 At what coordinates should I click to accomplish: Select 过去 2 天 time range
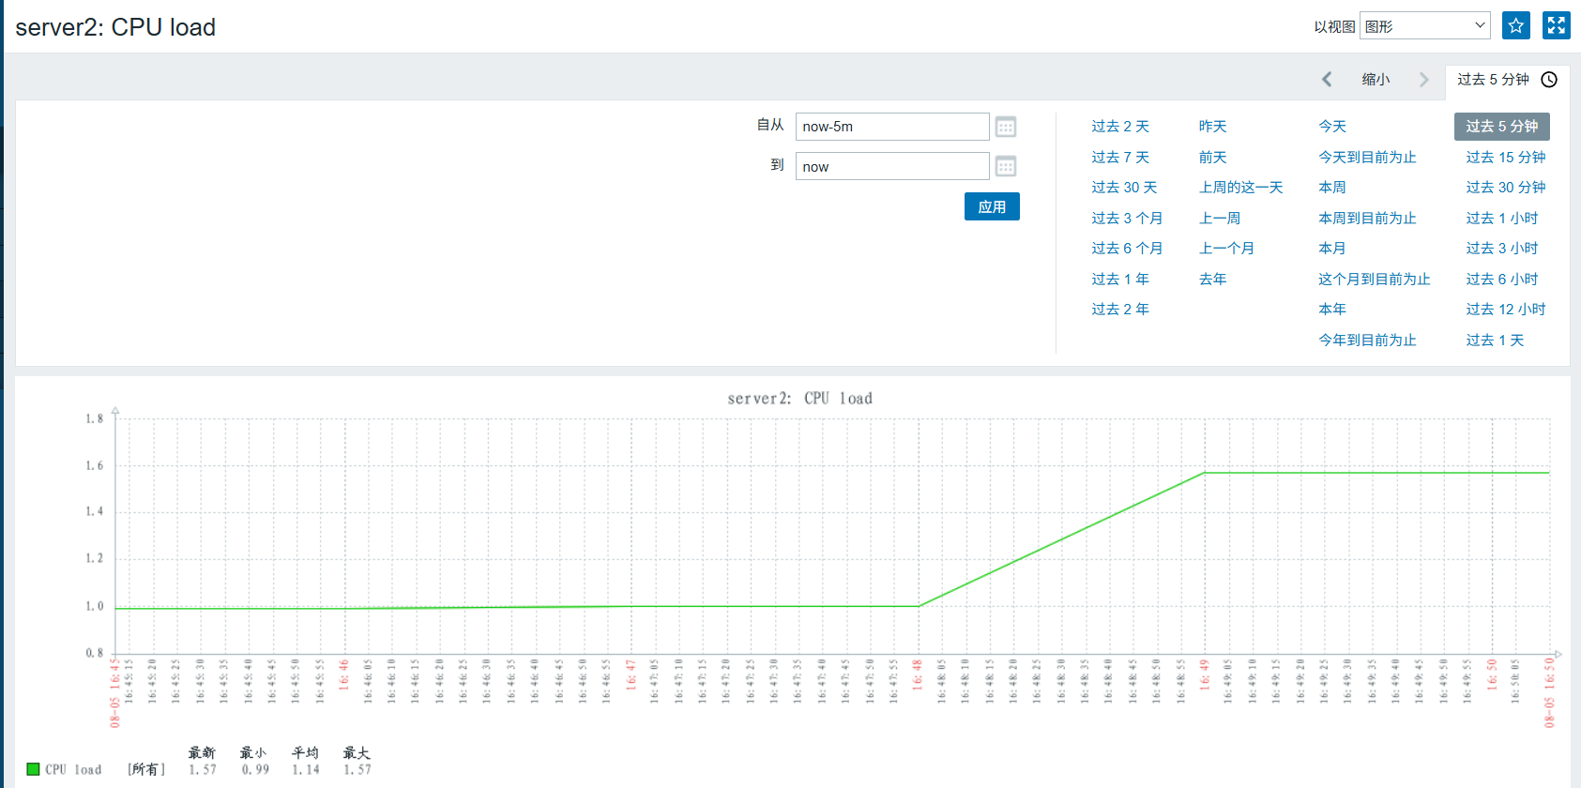pyautogui.click(x=1120, y=127)
